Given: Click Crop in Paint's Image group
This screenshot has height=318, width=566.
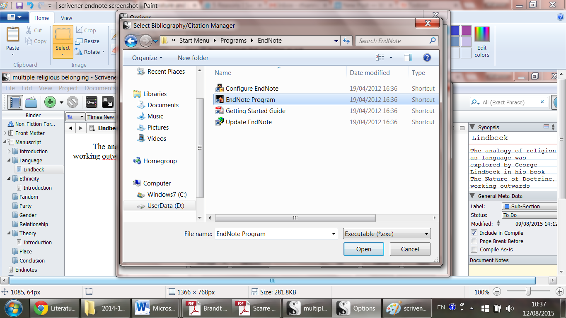Looking at the screenshot, I should pyautogui.click(x=85, y=30).
